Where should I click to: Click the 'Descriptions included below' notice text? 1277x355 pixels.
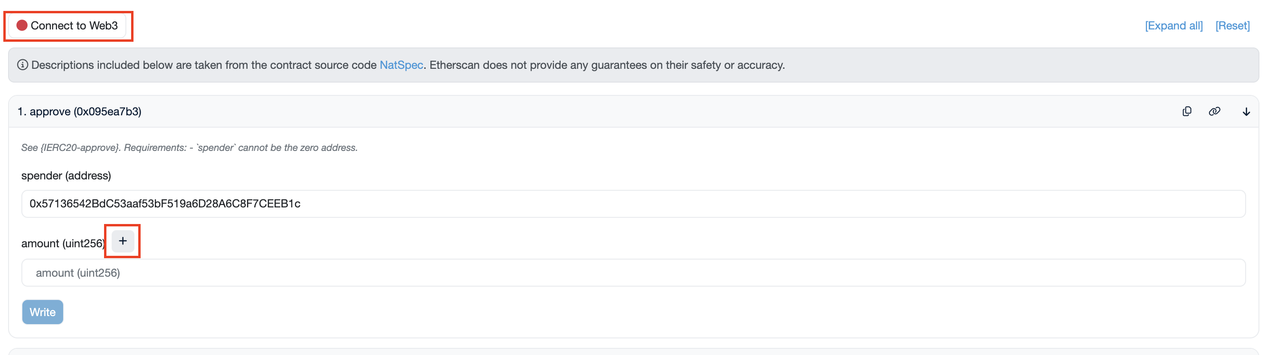point(198,65)
